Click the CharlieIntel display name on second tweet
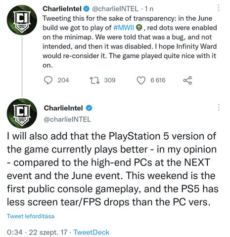230x237 pixels. [63, 108]
